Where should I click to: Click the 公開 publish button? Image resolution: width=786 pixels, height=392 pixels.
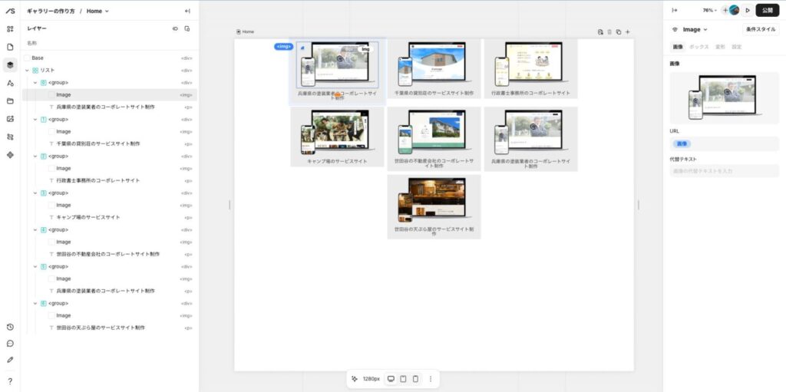tap(768, 11)
